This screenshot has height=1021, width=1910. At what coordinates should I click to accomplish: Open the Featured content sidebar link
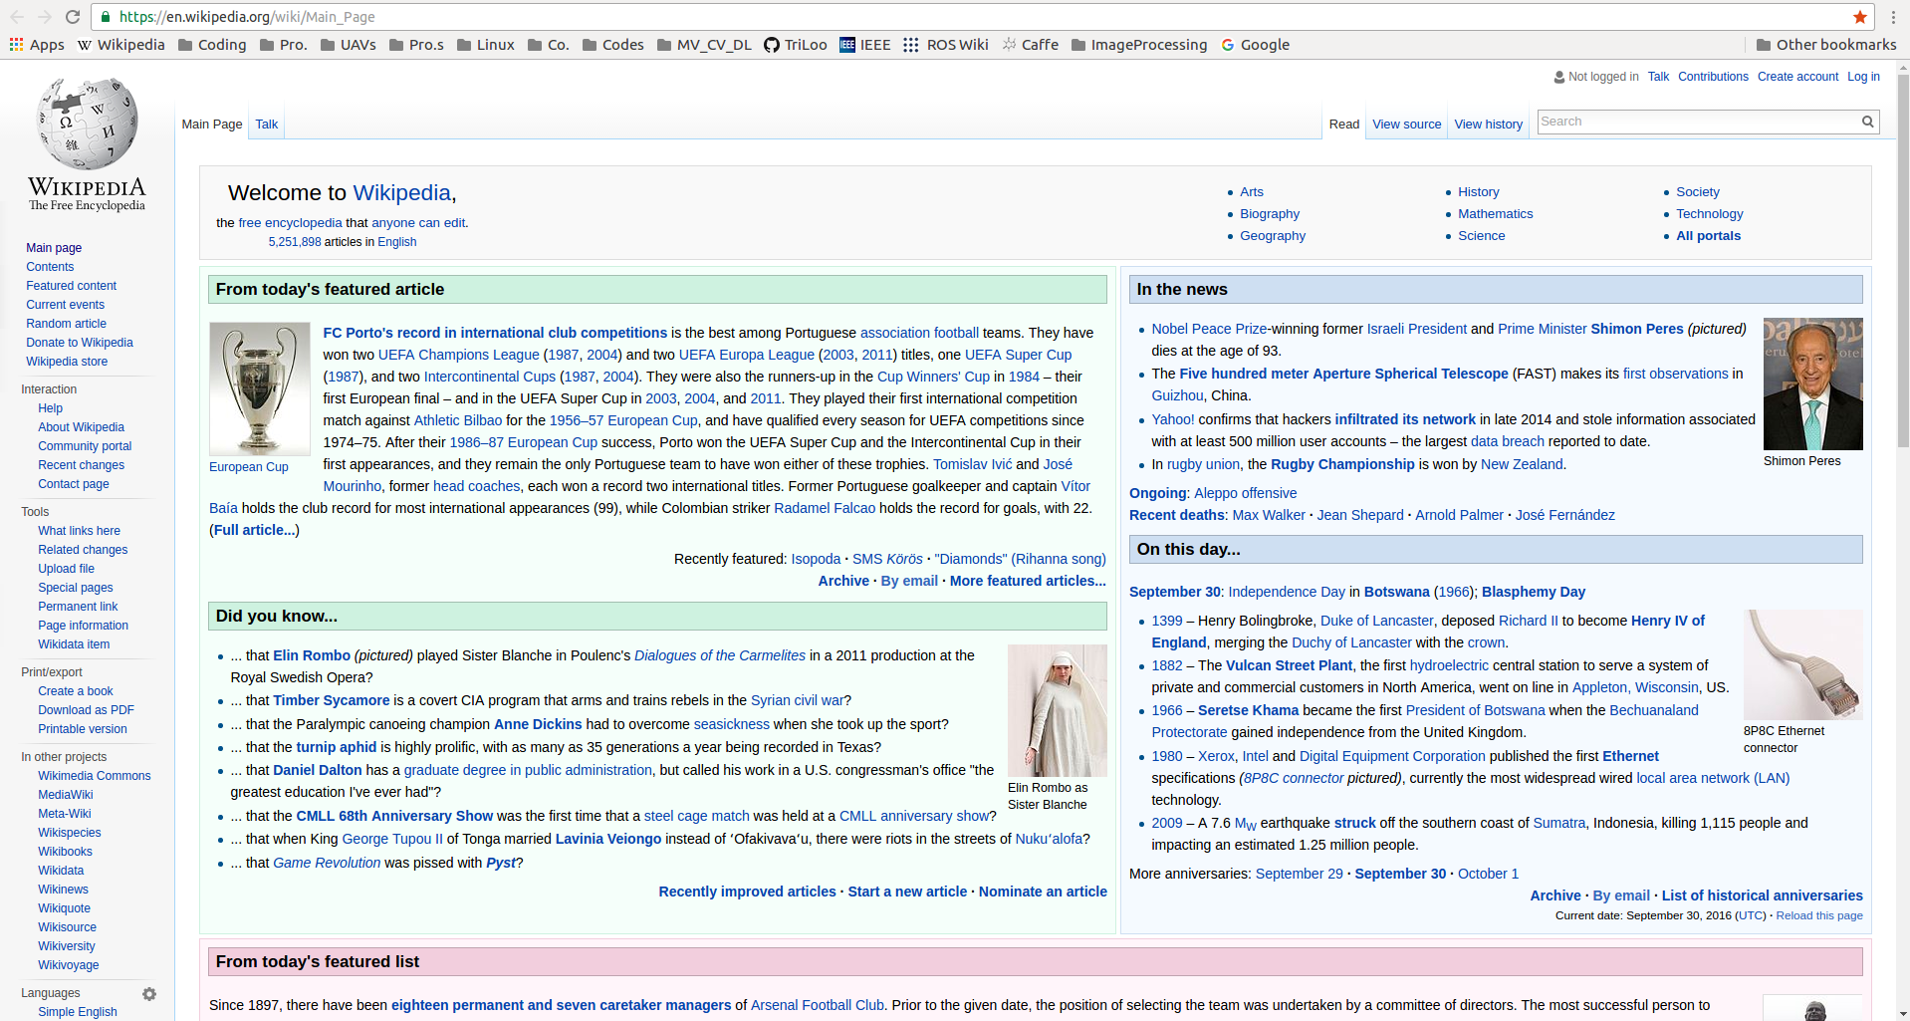click(71, 286)
